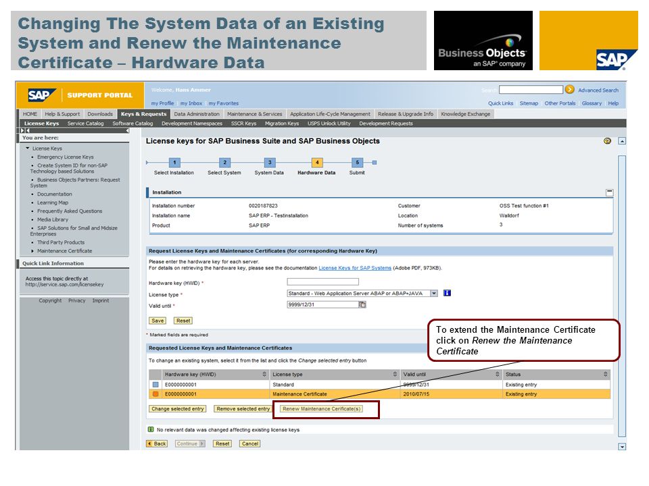Click the SAP Support Portal logo

tap(80, 95)
